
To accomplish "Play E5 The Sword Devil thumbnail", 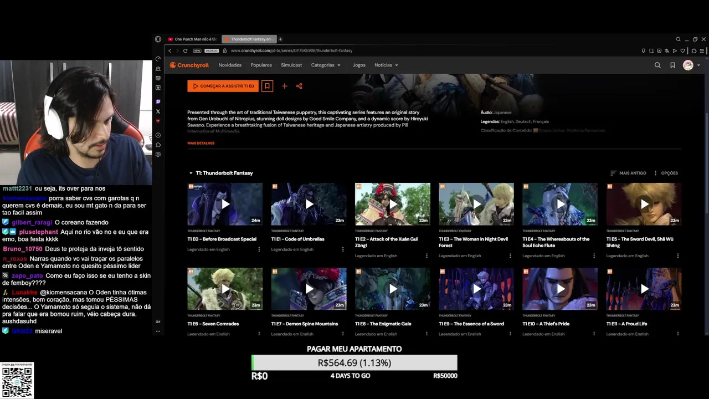I will 644,204.
